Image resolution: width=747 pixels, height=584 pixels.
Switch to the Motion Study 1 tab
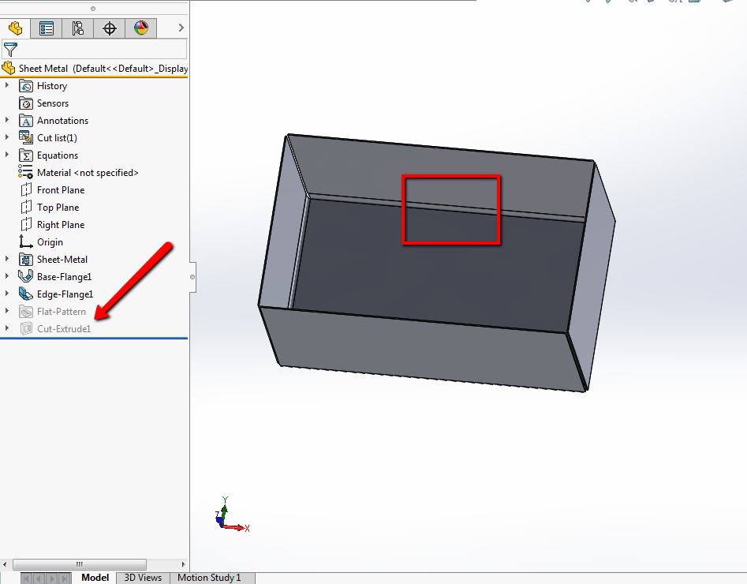pyautogui.click(x=209, y=578)
